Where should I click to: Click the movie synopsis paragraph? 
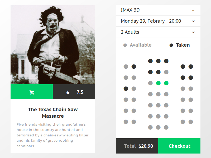(53, 135)
